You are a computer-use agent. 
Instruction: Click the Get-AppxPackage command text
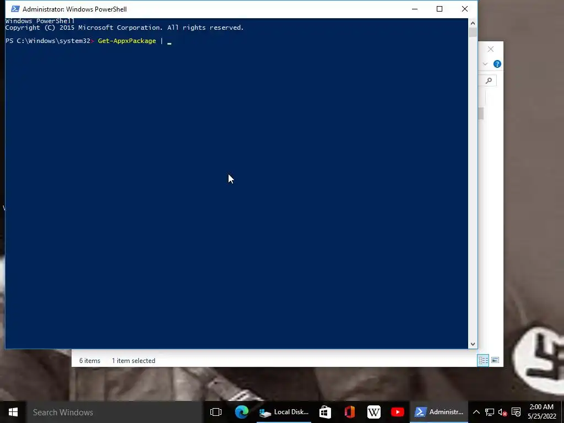(x=127, y=41)
